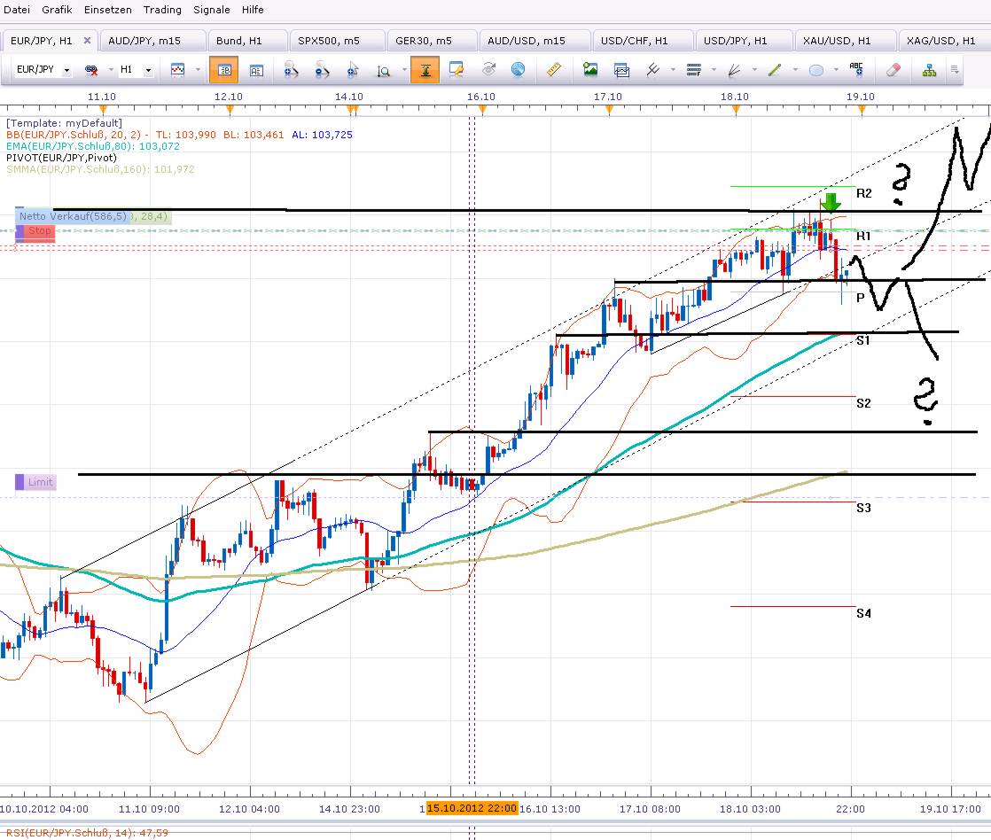Click the PIVOT indicator legend line
991x840 pixels.
[x=61, y=158]
